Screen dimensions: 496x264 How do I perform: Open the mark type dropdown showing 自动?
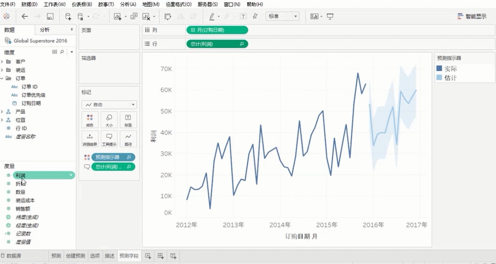[x=108, y=104]
